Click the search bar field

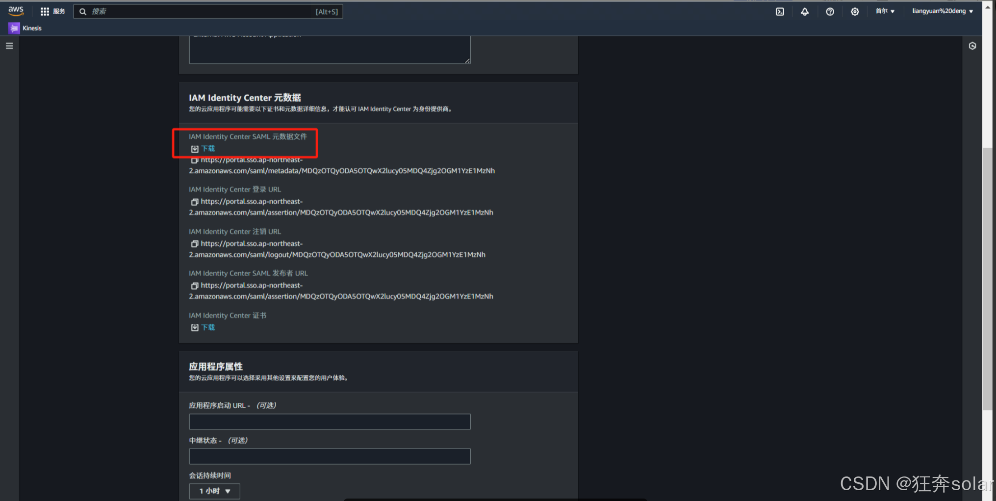tap(208, 11)
